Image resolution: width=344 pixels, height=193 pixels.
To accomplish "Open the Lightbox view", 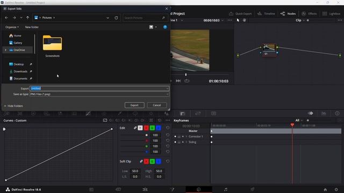I will pos(331,13).
